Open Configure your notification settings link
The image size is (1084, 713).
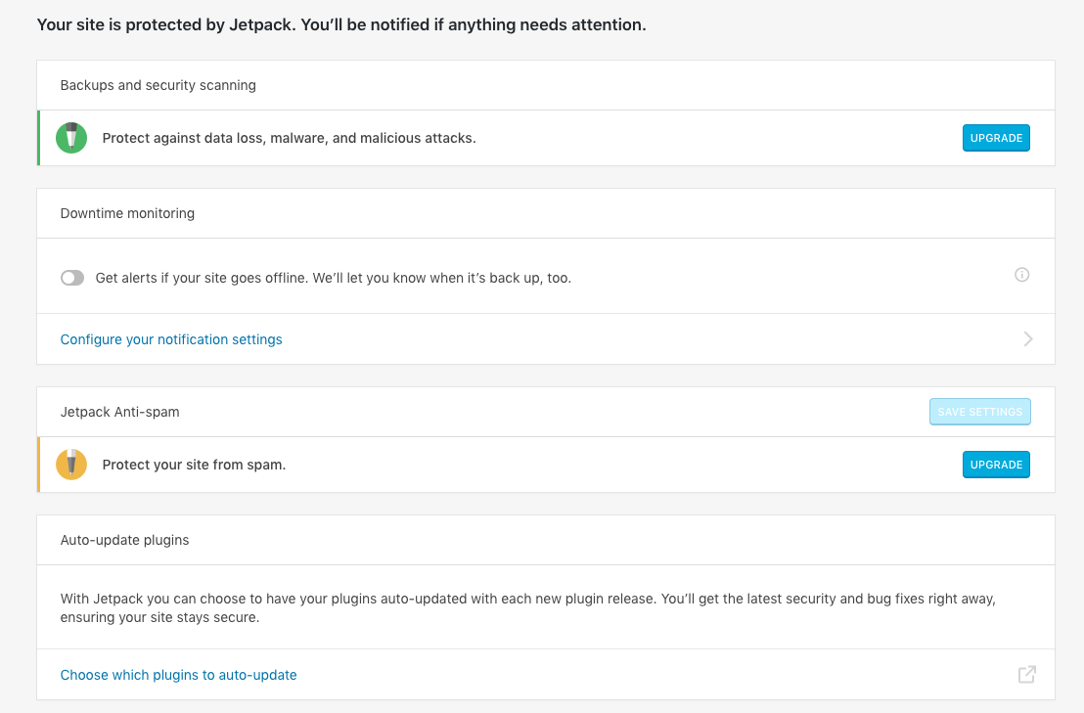171,339
